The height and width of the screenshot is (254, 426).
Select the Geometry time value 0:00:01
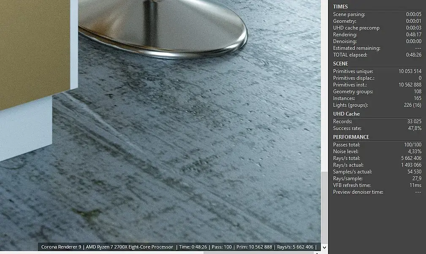tap(413, 21)
